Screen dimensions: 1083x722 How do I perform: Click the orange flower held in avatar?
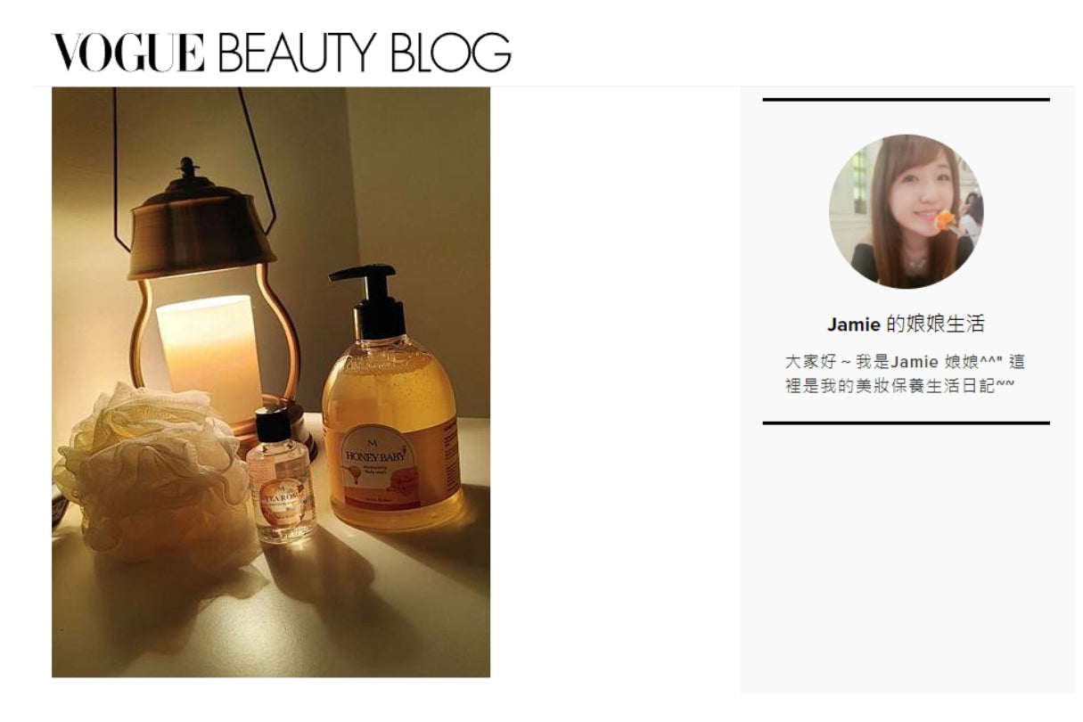tap(945, 218)
